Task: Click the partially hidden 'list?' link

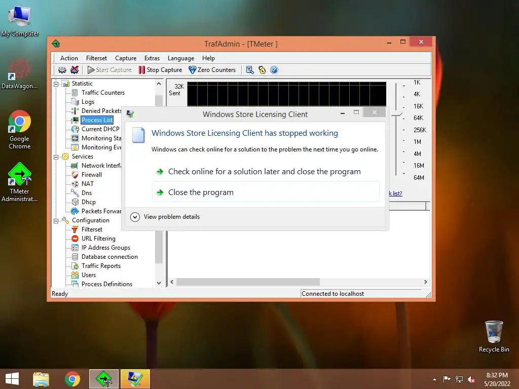Action: [396, 193]
